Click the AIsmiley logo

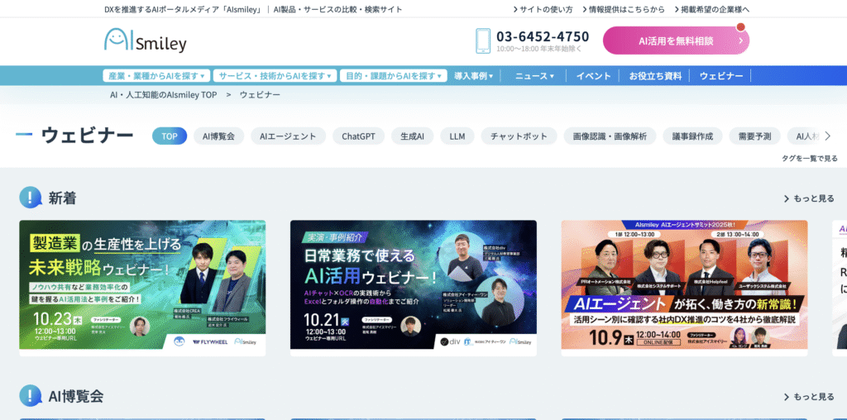click(x=146, y=41)
